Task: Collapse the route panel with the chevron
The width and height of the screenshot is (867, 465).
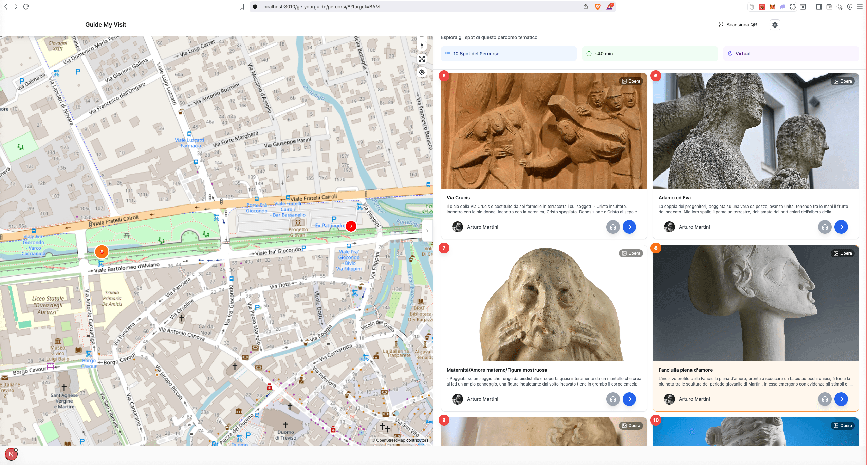Action: [x=427, y=231]
